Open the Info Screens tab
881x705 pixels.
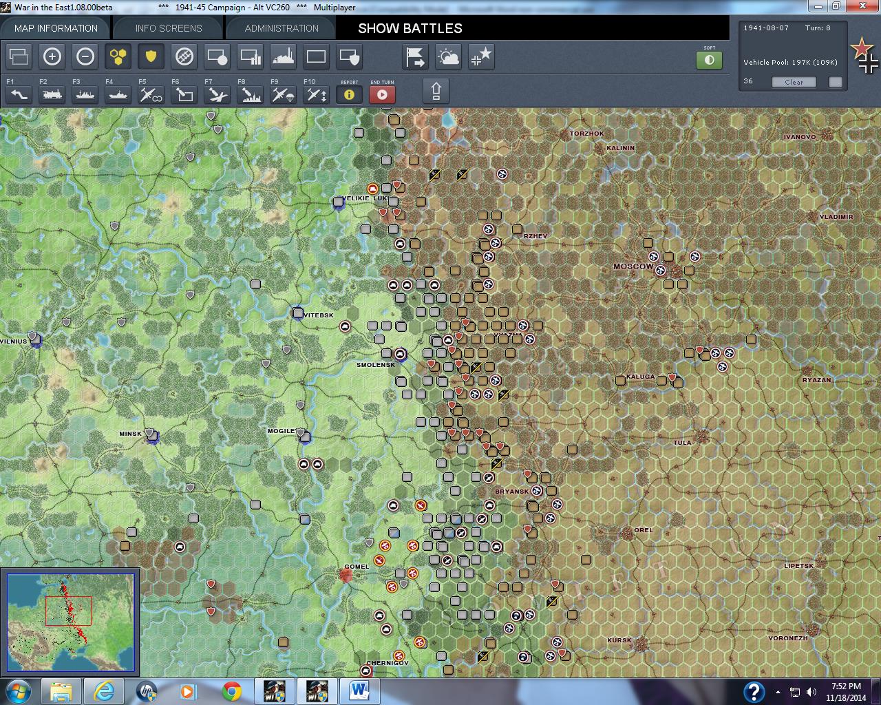(169, 28)
